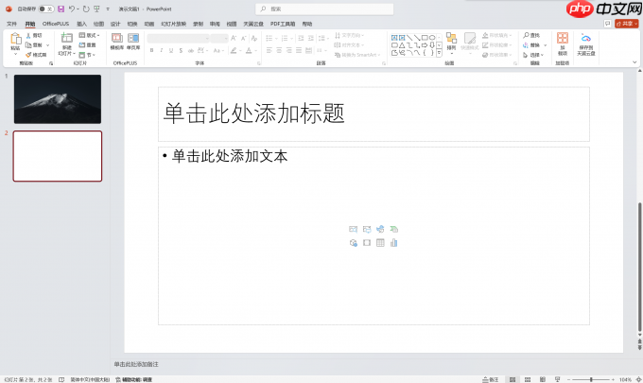Click the zoom percentage 104% label
The height and width of the screenshot is (383, 643).
625,380
